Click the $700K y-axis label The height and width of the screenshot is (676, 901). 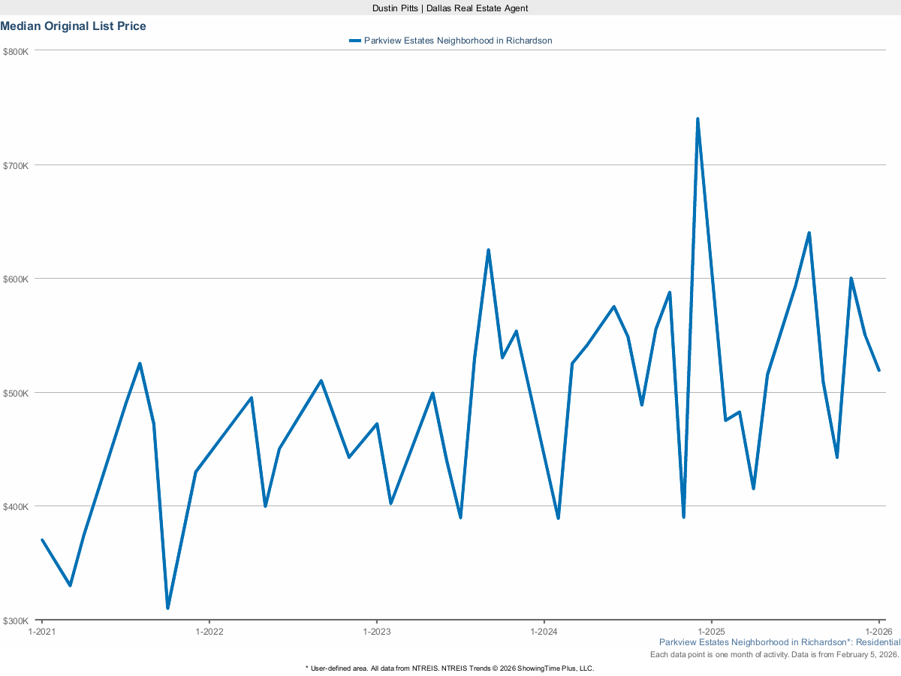click(x=16, y=165)
